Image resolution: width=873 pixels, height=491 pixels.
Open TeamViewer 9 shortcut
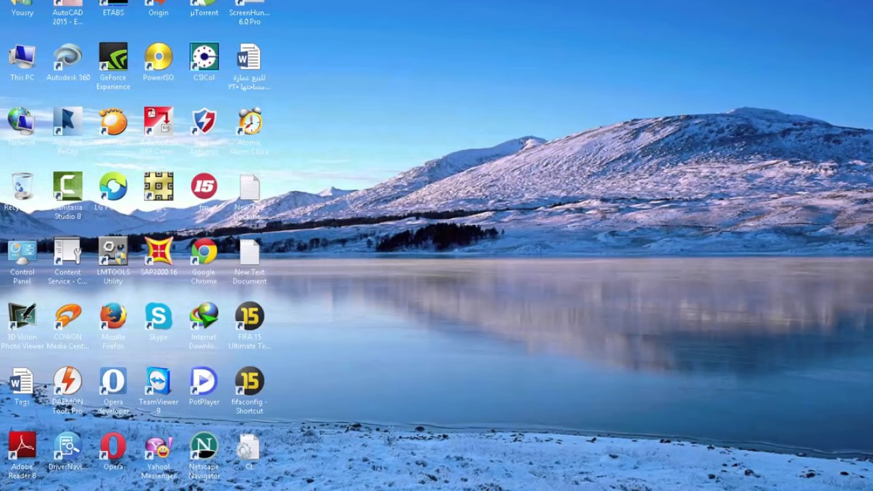[158, 391]
